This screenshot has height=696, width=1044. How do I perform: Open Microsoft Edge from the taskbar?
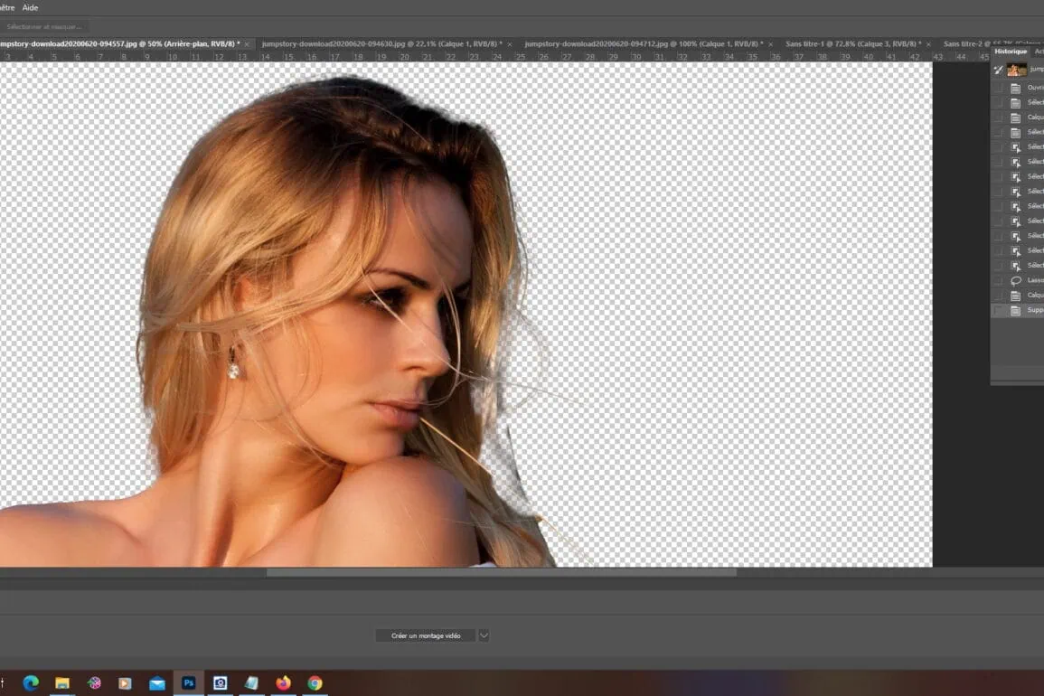[32, 683]
